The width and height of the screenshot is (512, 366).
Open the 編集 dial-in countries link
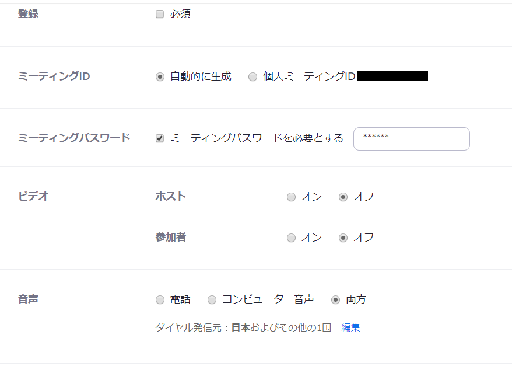[350, 327]
